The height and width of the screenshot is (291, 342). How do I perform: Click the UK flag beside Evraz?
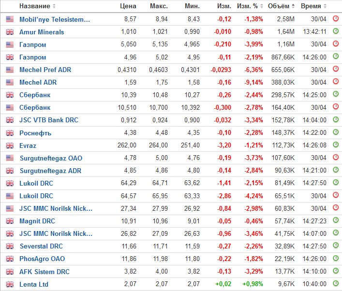(10, 145)
